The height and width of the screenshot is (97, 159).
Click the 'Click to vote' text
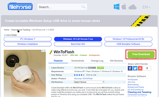pyautogui.click(x=91, y=75)
